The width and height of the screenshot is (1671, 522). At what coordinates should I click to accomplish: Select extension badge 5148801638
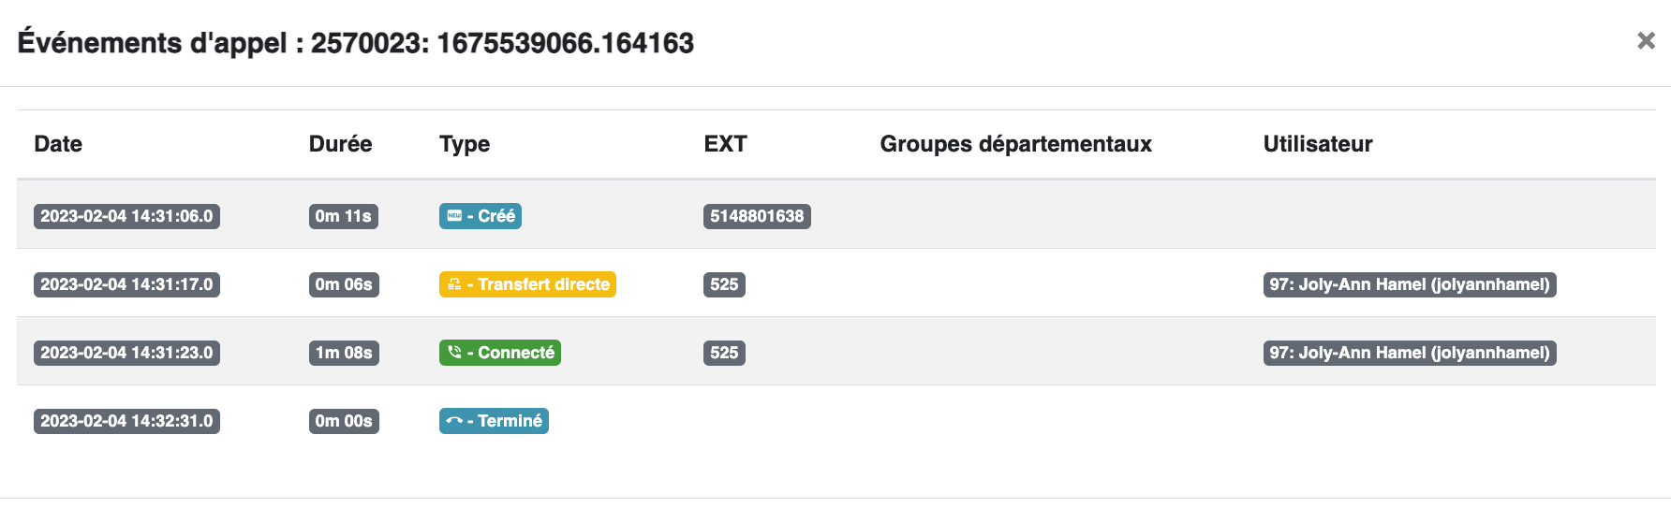point(757,216)
